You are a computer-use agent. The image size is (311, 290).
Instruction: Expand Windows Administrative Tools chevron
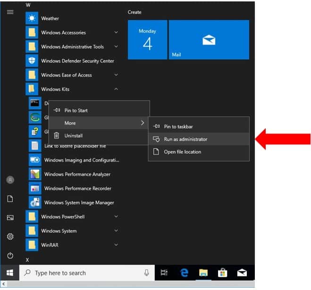point(116,47)
